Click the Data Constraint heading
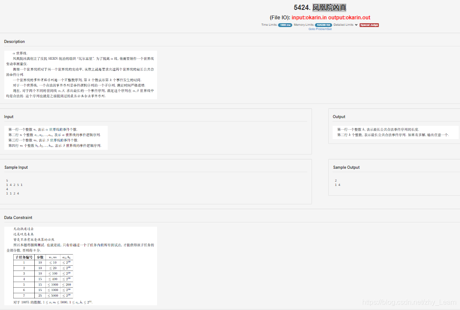This screenshot has height=310, width=460. 18,218
